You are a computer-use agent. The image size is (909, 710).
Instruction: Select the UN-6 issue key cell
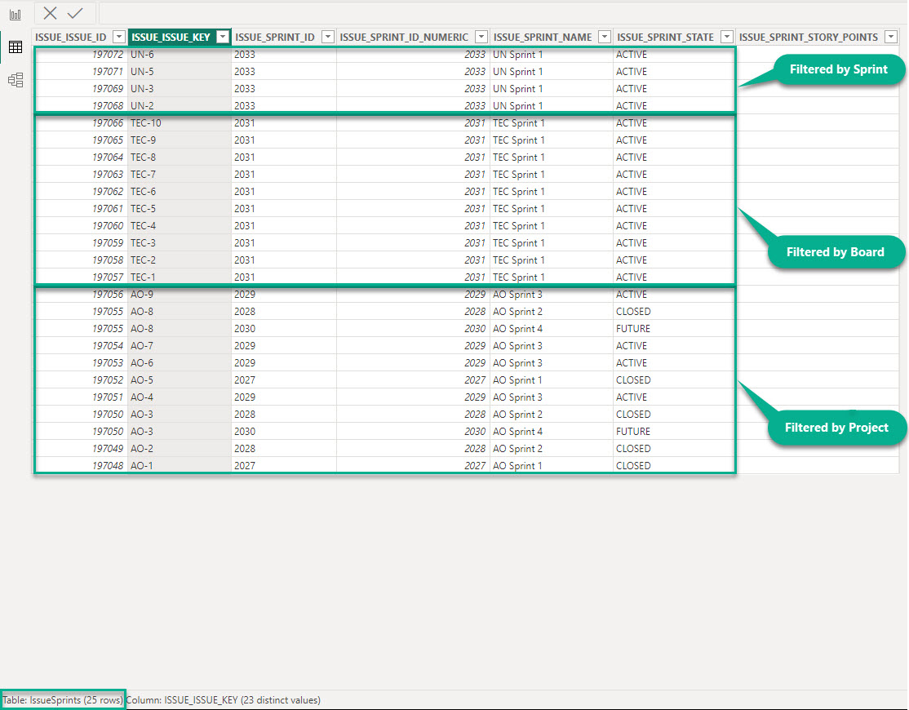[x=143, y=55]
